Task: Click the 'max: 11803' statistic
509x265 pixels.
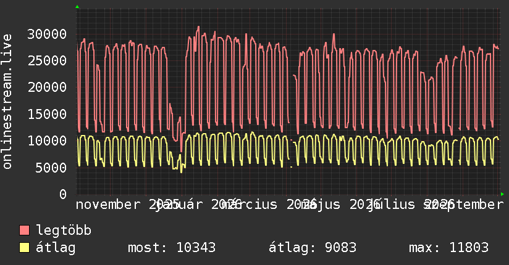Action: pyautogui.click(x=448, y=248)
